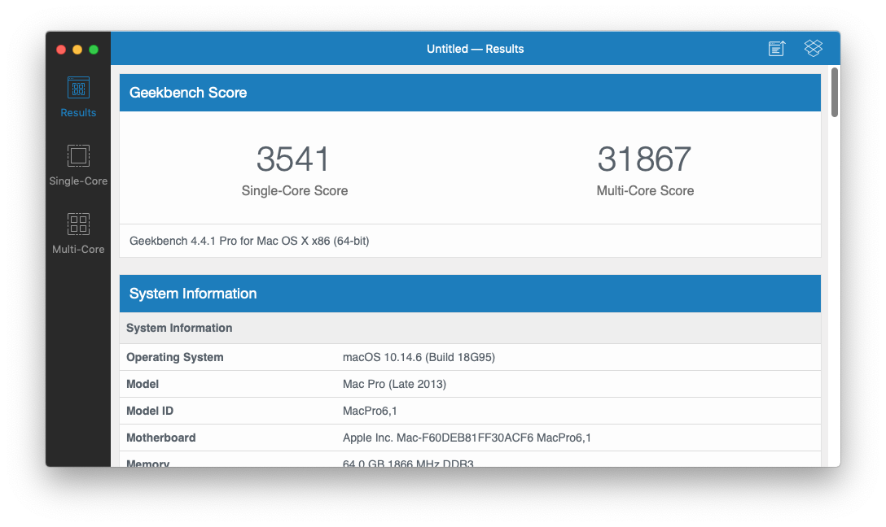Click the Operating System row label
886x527 pixels.
pos(174,357)
